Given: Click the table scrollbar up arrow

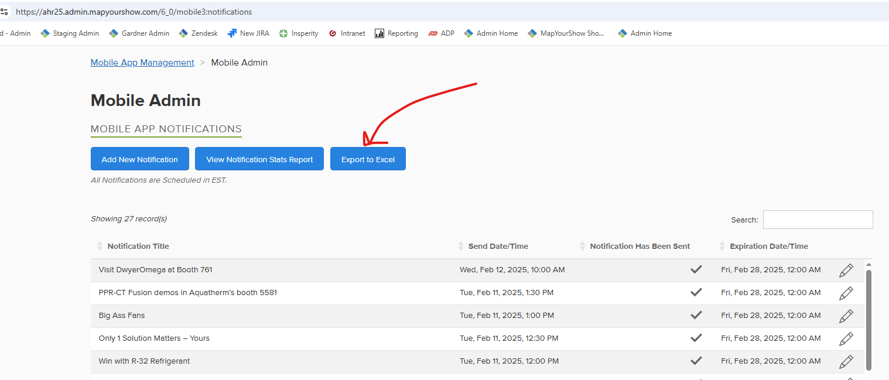Looking at the screenshot, I should point(869,265).
